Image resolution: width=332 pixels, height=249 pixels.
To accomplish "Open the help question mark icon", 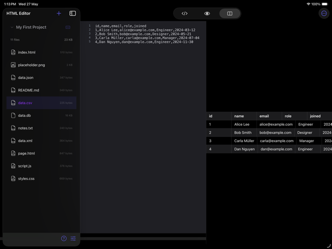I will pos(64,238).
